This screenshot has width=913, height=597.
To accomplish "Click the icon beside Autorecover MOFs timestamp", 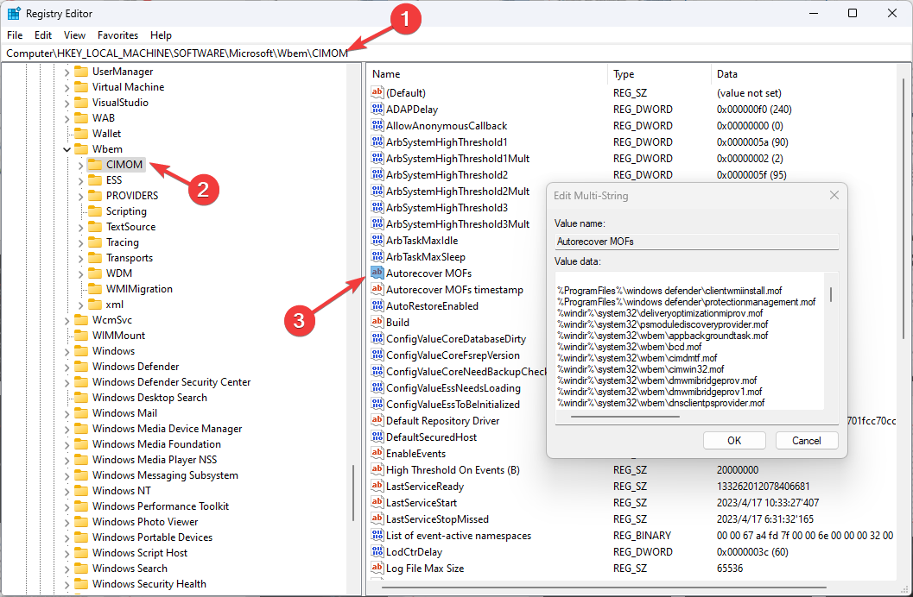I will (x=377, y=289).
